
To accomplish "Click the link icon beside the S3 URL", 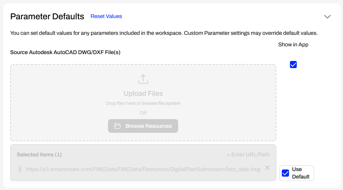I will [20, 169].
